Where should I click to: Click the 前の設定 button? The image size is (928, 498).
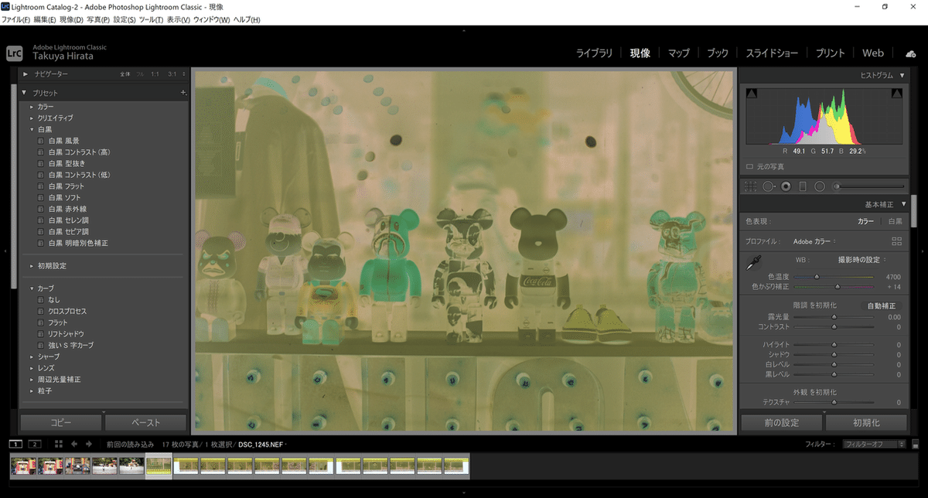click(x=782, y=423)
